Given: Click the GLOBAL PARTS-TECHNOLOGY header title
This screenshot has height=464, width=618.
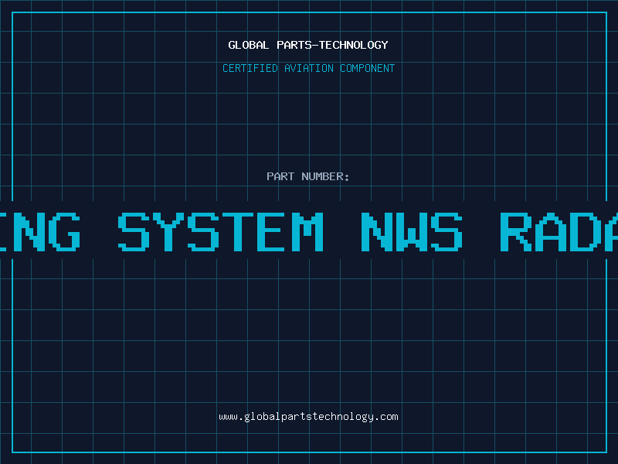Looking at the screenshot, I should coord(308,46).
